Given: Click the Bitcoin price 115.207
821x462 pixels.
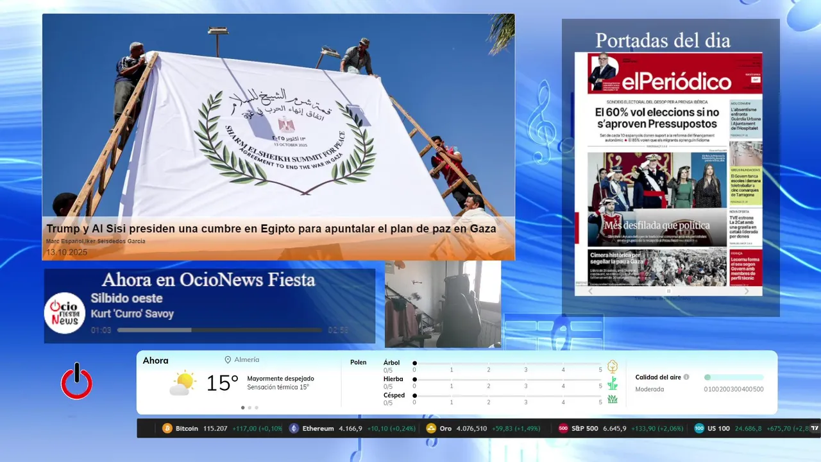Looking at the screenshot, I should [x=215, y=429].
